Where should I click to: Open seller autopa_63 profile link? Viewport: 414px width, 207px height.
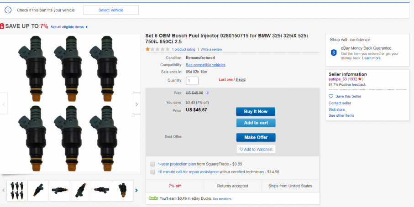[x=337, y=79]
